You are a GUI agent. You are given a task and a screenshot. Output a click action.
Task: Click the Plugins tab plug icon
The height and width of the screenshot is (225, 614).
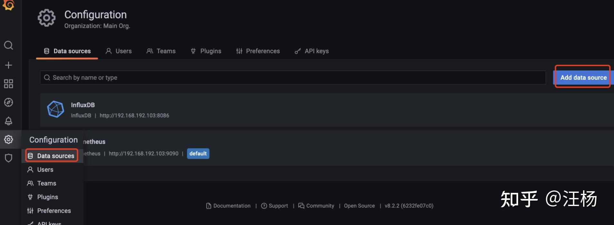point(193,51)
